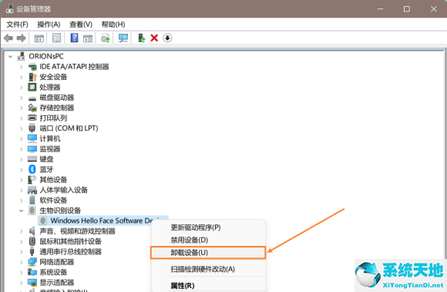Click the 监视器 monitor icon
447x292 pixels.
32,149
